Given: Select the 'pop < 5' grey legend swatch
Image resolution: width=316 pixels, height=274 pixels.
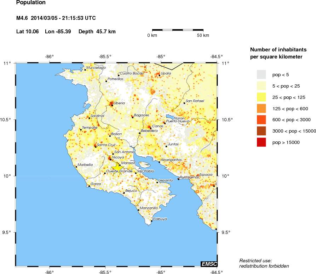Looking at the screenshot, I should click(x=261, y=75).
